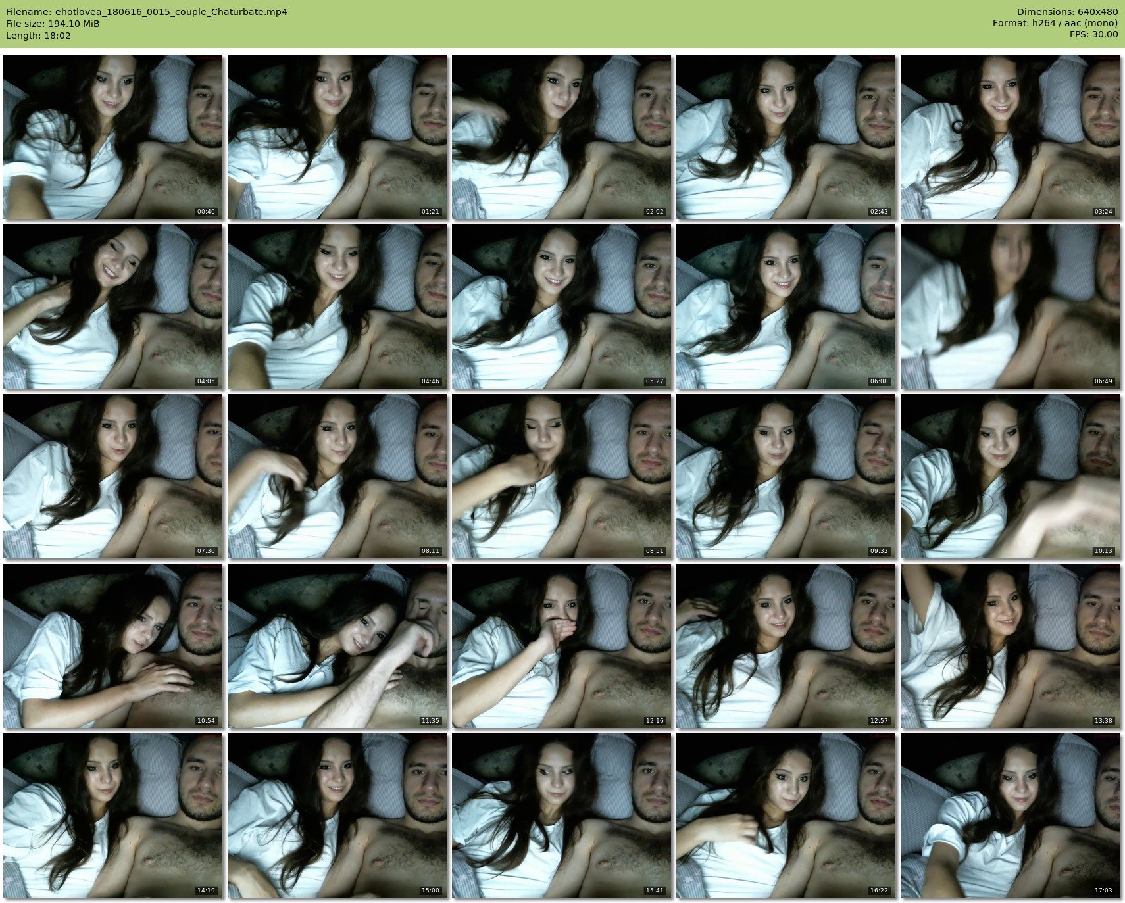
Task: Select the thumbnail labeled 15:41
Action: (x=562, y=816)
